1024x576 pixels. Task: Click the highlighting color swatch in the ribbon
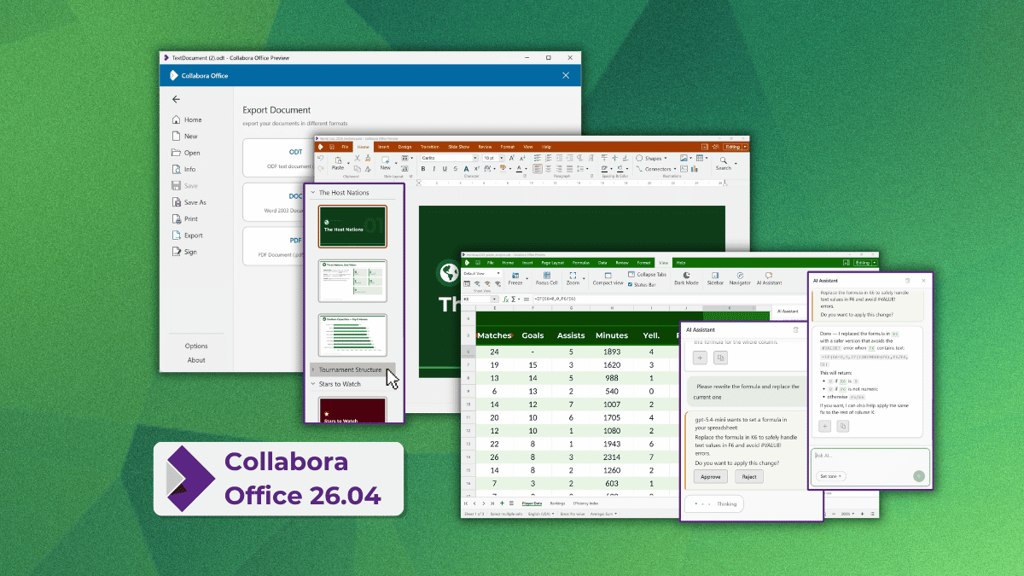(503, 169)
